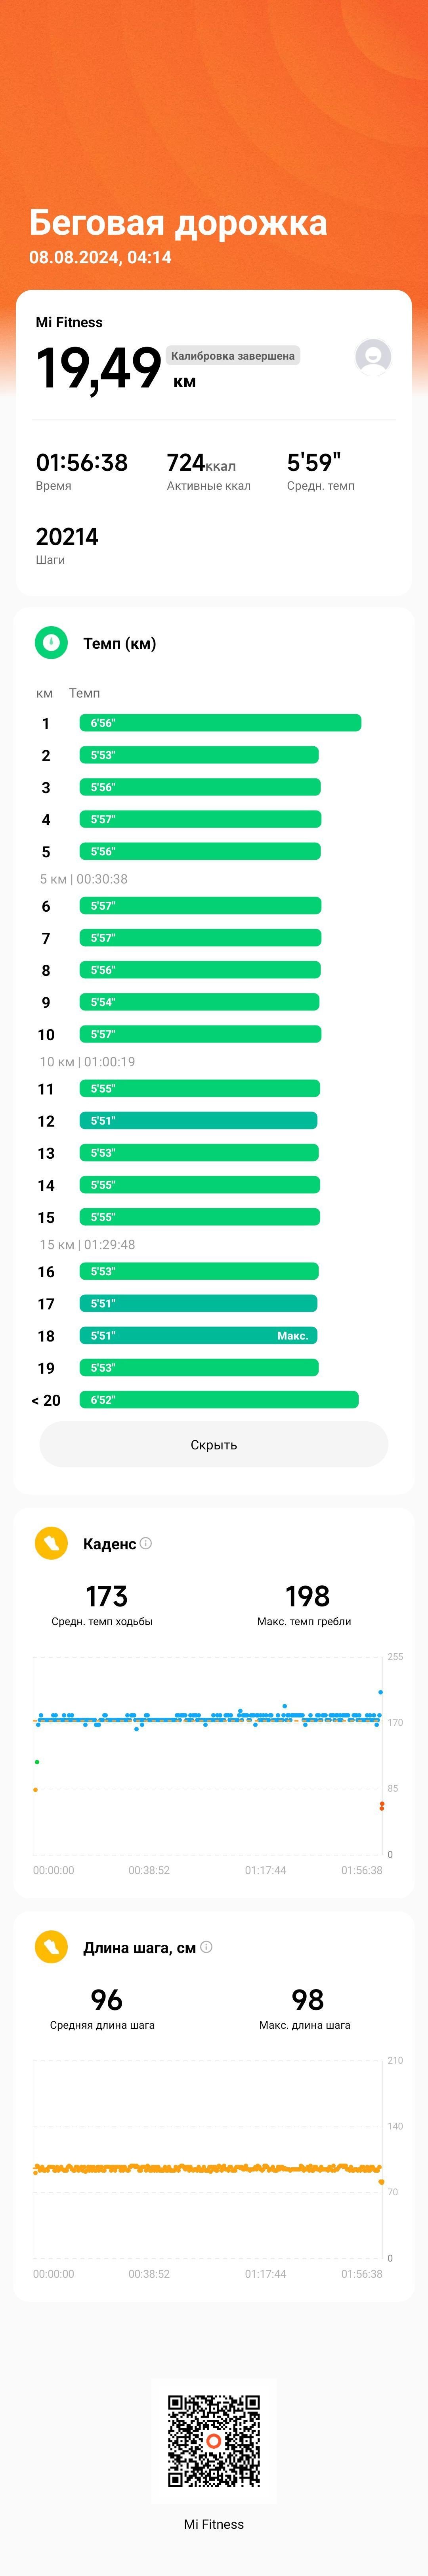Select kilometer 12 pace bar 5'51"
The height and width of the screenshot is (2576, 428).
[199, 1121]
